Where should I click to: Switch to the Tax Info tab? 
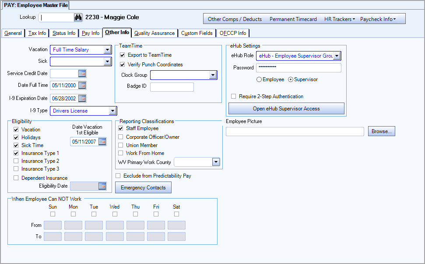pyautogui.click(x=37, y=33)
